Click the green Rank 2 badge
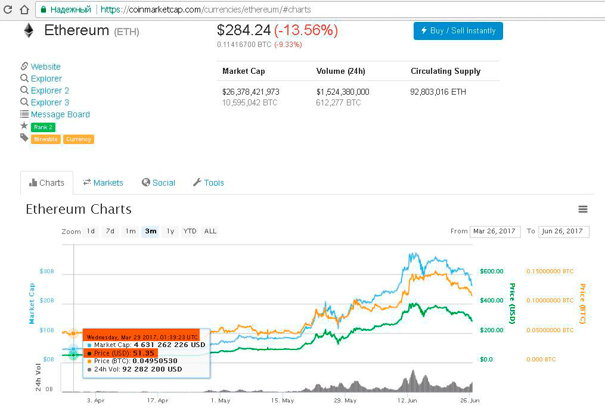 [x=43, y=127]
